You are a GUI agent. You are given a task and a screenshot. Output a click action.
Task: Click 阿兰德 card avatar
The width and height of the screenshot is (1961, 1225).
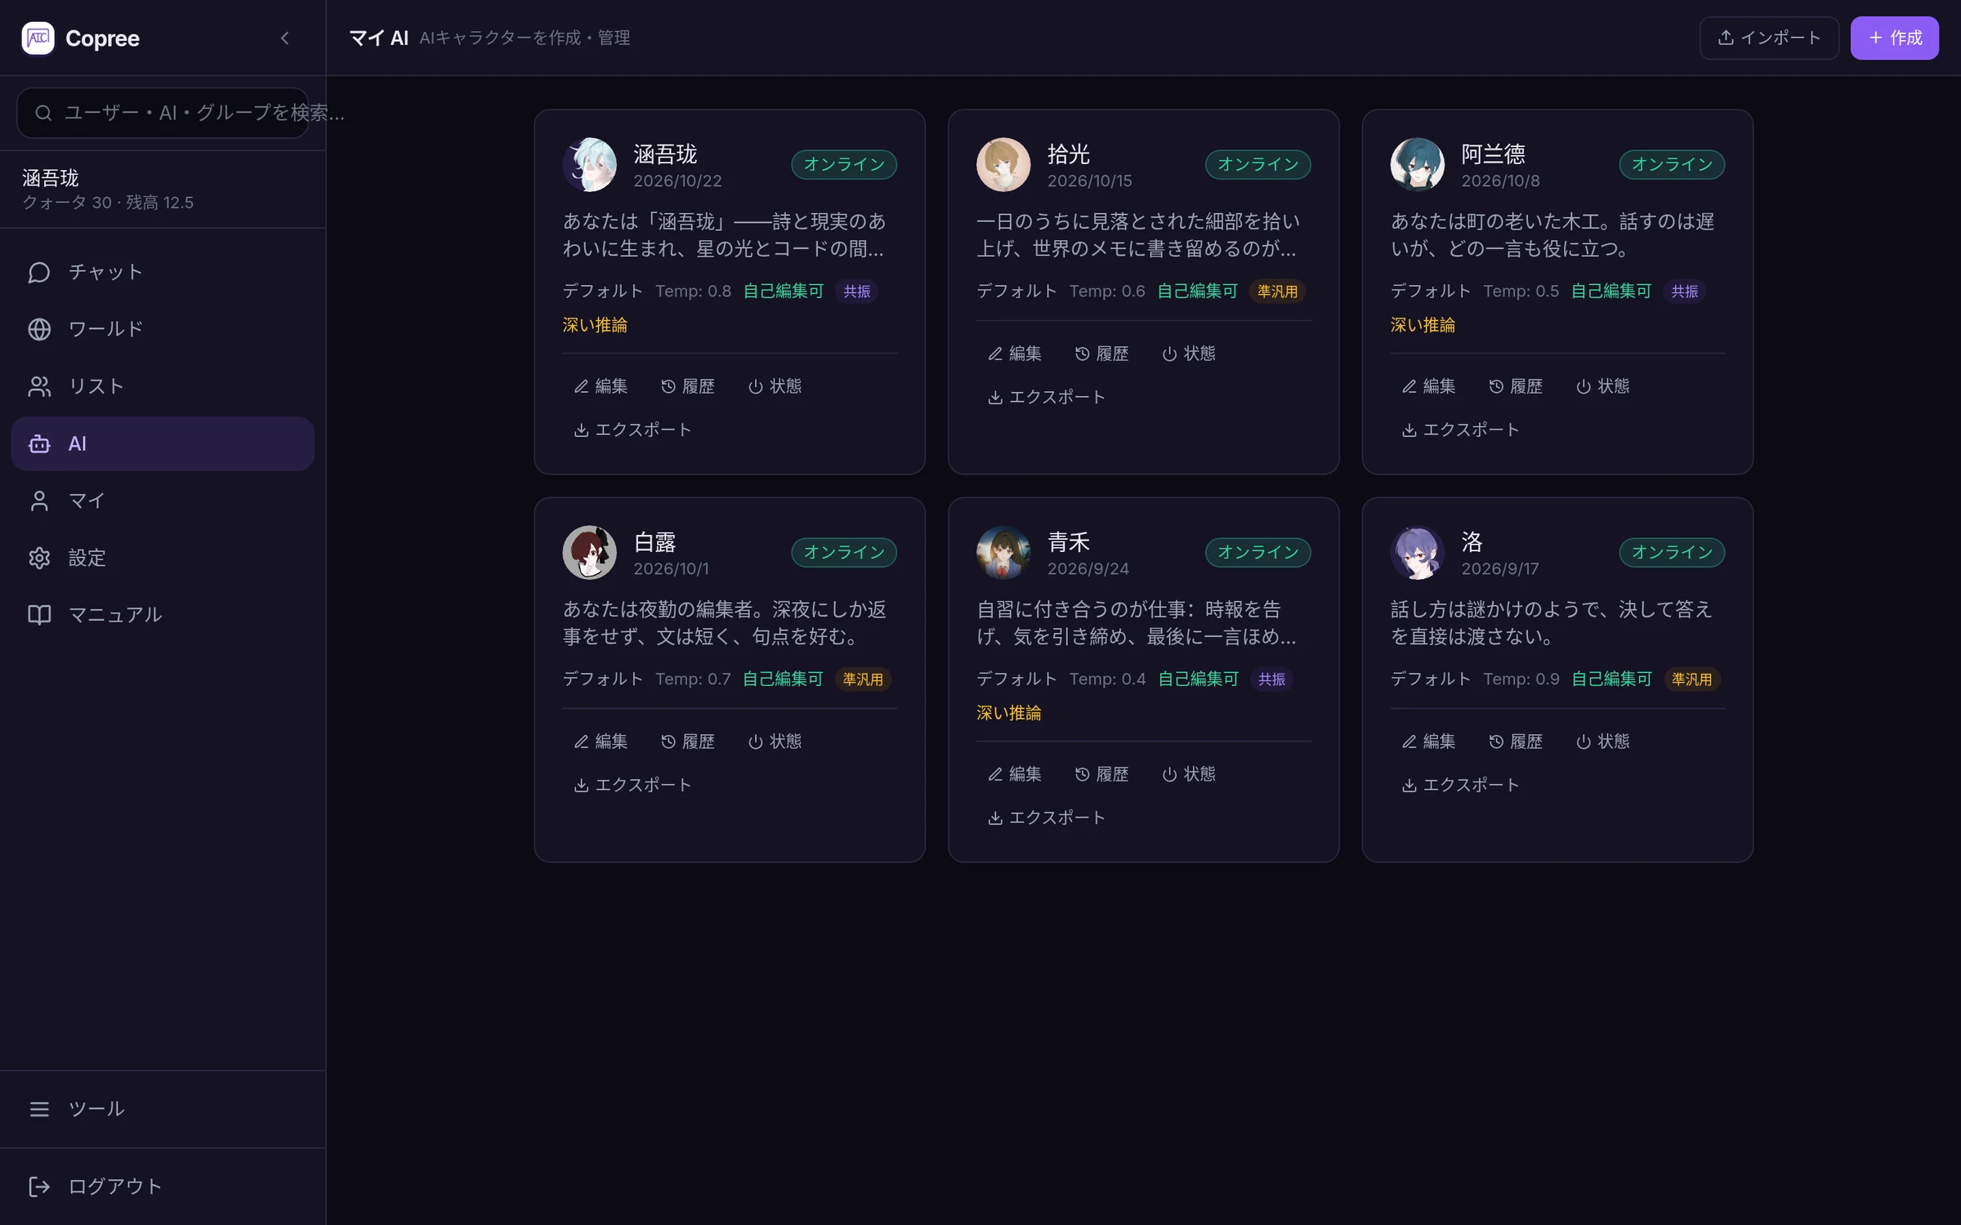(x=1418, y=164)
